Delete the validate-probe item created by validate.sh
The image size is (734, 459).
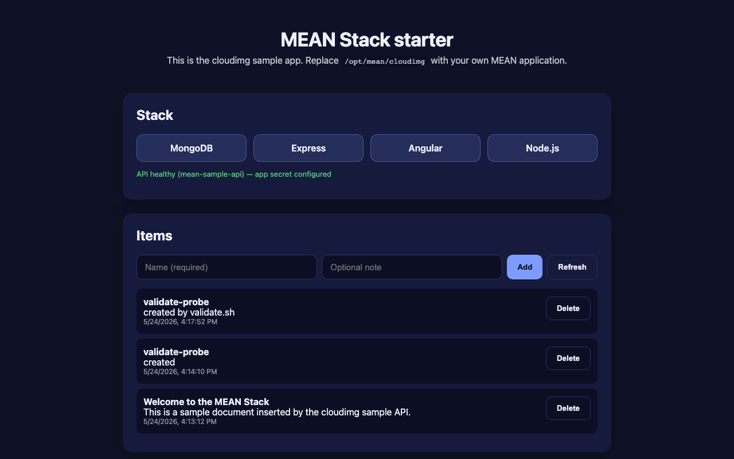568,308
